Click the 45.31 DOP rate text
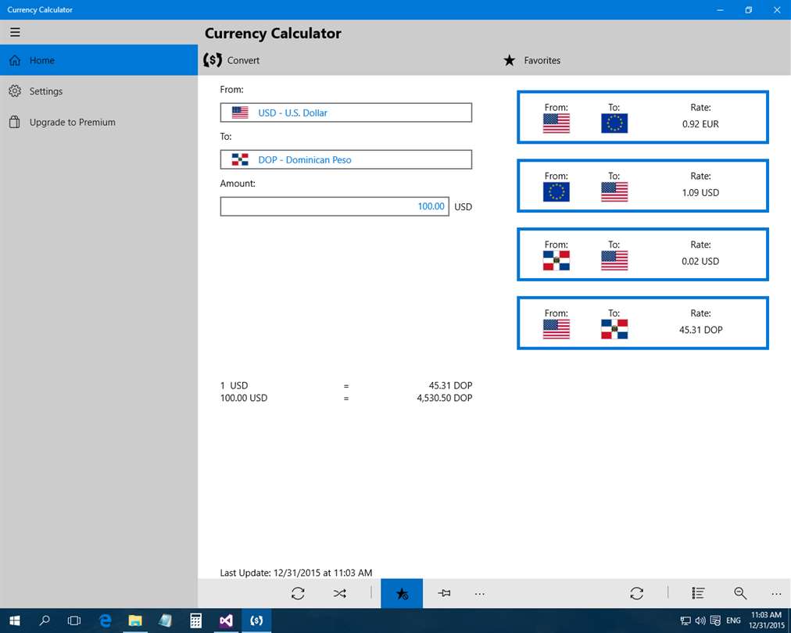 450,385
